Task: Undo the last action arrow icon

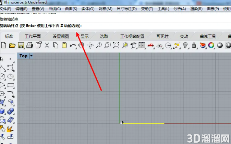Action: (73, 46)
